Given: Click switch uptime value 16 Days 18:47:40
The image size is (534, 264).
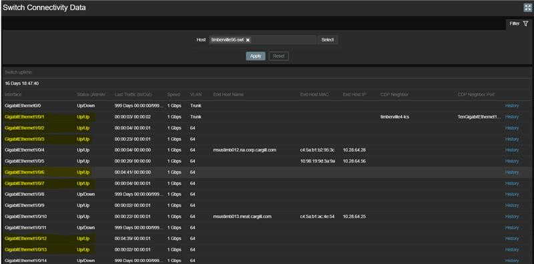Looking at the screenshot, I should click(x=22, y=84).
